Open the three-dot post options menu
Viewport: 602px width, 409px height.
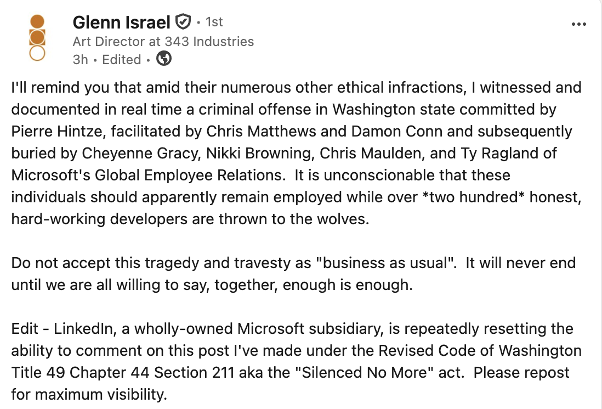pyautogui.click(x=578, y=24)
